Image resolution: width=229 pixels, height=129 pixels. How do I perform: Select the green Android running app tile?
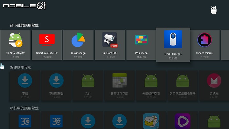pos(214,120)
